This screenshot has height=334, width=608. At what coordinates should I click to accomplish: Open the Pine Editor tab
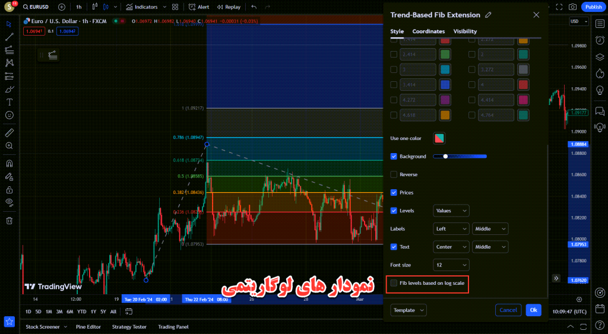pos(88,327)
